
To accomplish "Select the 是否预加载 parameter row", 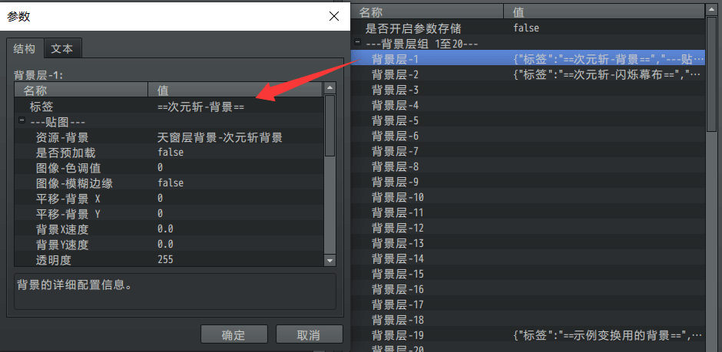I will pyautogui.click(x=169, y=152).
